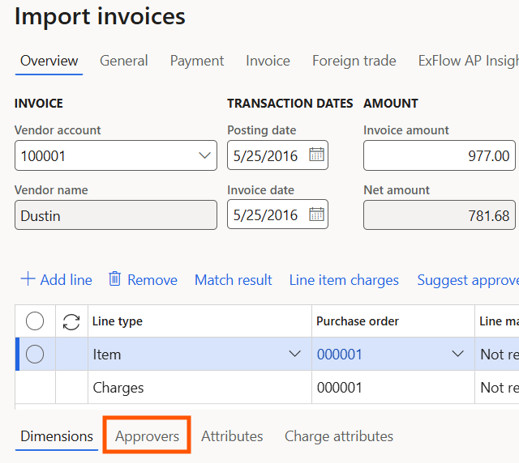Image resolution: width=519 pixels, height=463 pixels.
Task: Click purchase order 000001 in Charges row
Action: pyautogui.click(x=340, y=388)
